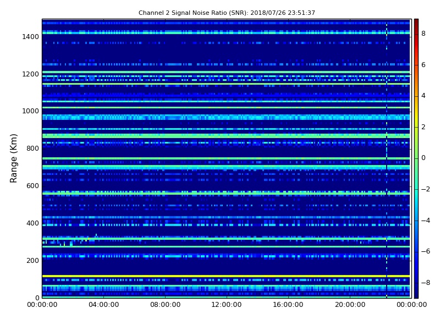Image resolution: width=440 pixels, height=330 pixels.
Task: Click the 1000 y-axis tick label
Action: tap(31, 111)
